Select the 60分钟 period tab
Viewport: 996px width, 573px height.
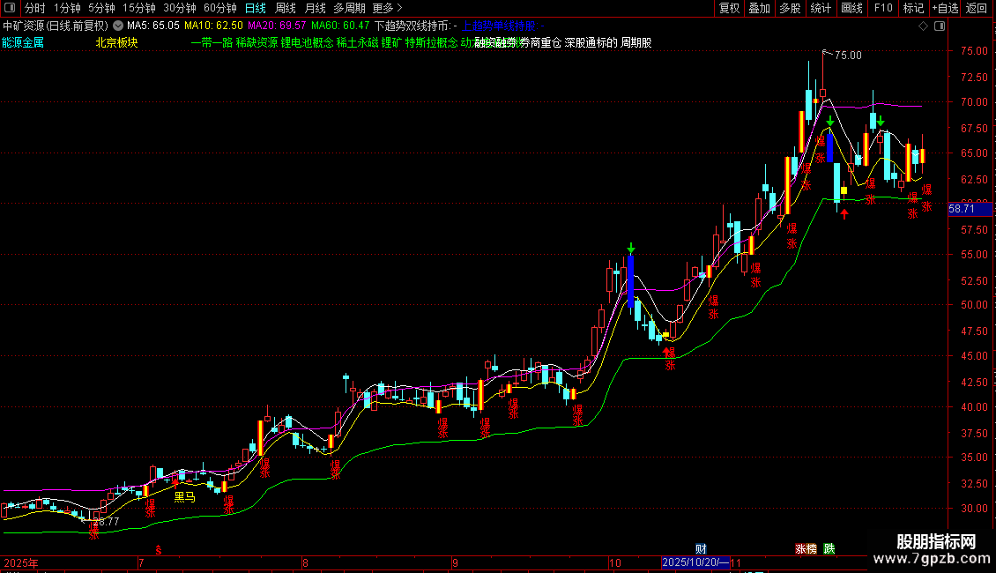219,8
